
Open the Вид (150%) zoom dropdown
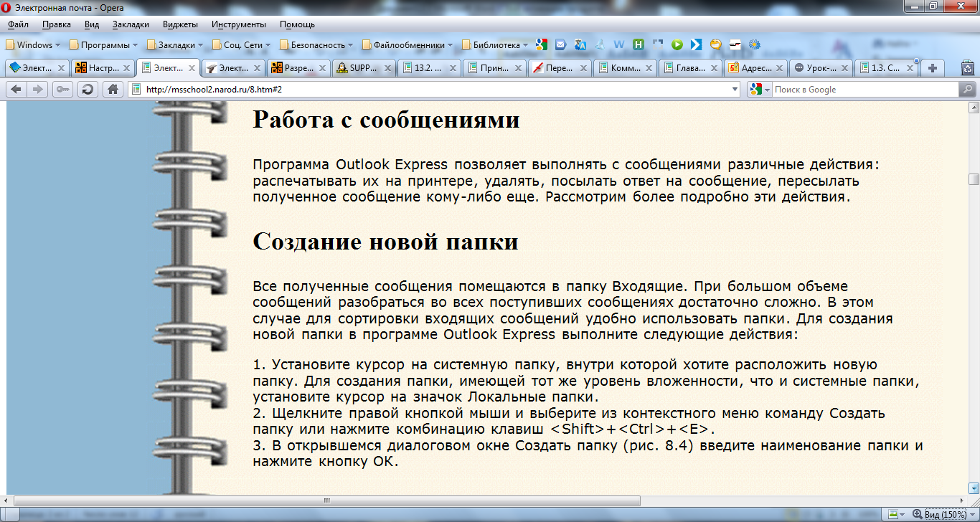click(950, 514)
